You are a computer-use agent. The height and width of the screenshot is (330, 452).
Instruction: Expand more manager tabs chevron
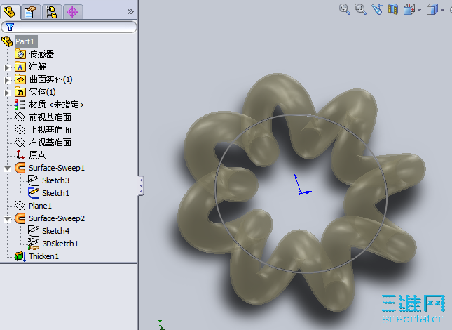(130, 11)
